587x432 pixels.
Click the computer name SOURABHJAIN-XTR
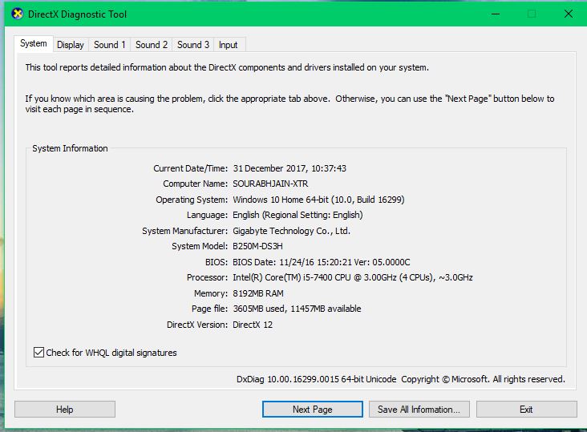tap(271, 184)
